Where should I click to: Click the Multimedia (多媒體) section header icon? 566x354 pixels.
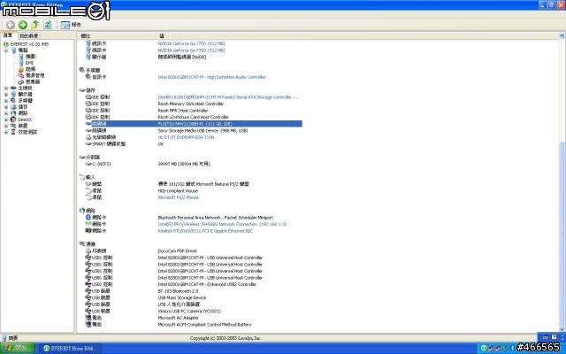[x=82, y=70]
